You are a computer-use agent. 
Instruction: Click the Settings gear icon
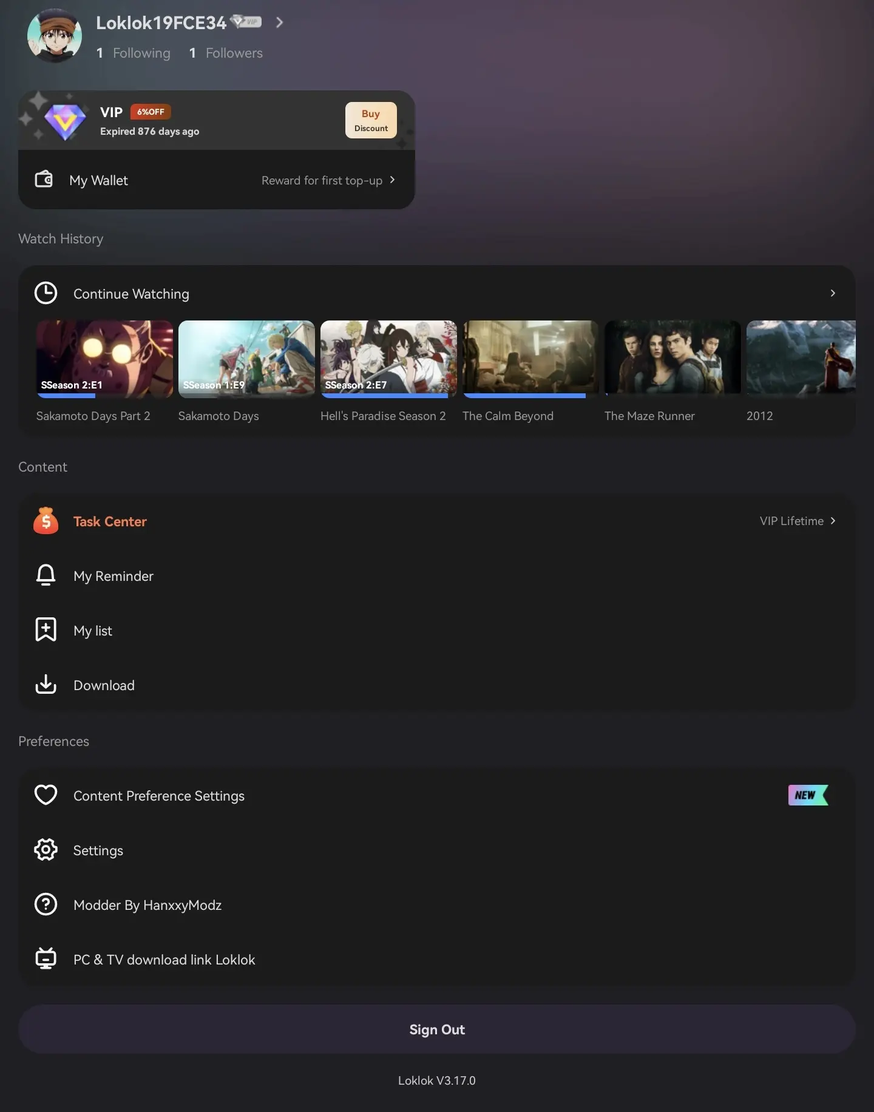pos(46,849)
